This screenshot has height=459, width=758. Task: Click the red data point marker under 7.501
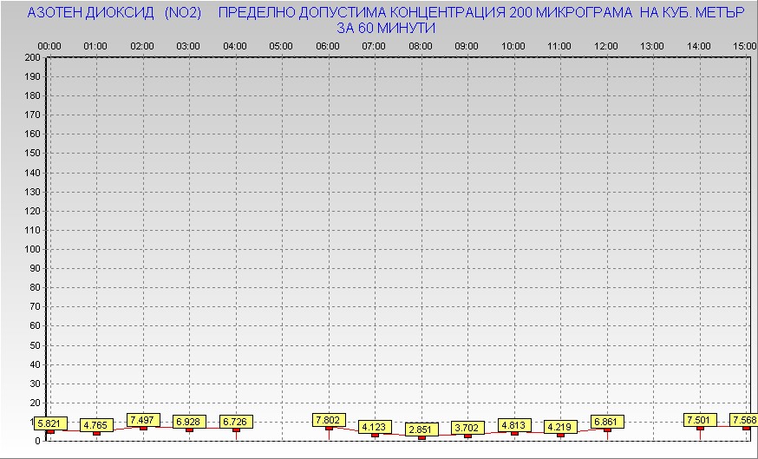coord(700,428)
